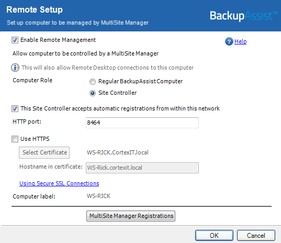Click the BackupAssist logo in header
The width and height of the screenshot is (281, 243).
(243, 16)
